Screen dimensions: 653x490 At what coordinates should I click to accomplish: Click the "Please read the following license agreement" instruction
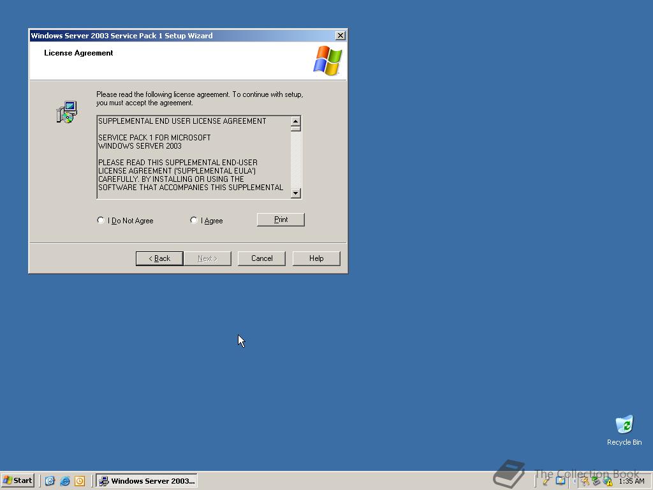[x=200, y=98]
